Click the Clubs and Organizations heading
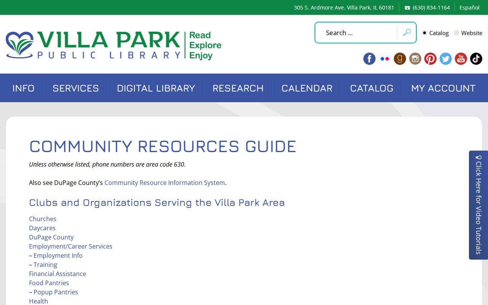 (x=157, y=202)
